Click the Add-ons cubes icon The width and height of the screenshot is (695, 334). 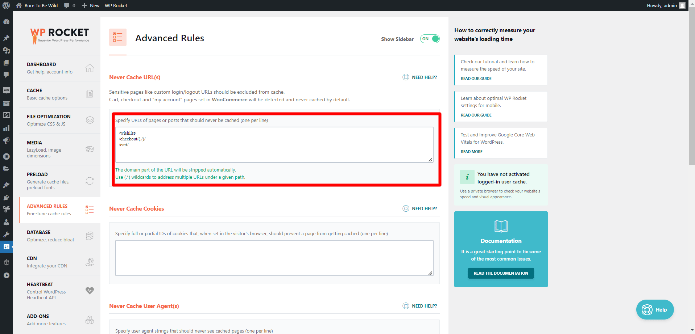click(90, 320)
